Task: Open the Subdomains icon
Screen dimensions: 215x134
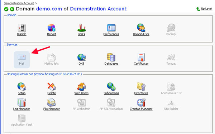Action: pyautogui.click(x=111, y=86)
